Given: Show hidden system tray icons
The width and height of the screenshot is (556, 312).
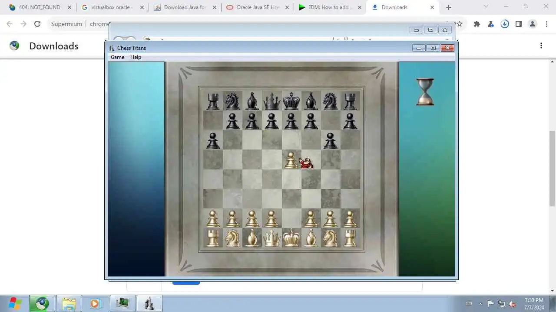Looking at the screenshot, I should [480, 304].
